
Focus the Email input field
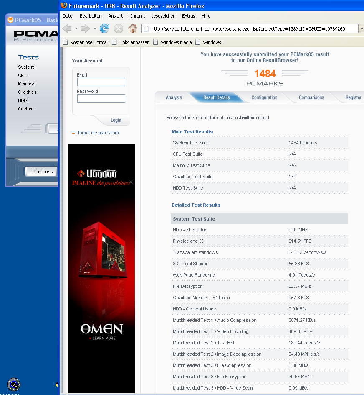pyautogui.click(x=101, y=82)
